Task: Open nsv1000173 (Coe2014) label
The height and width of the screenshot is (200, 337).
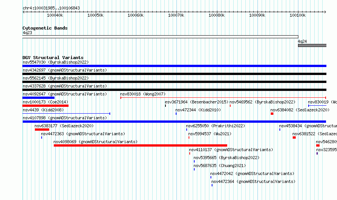Action: (x=45, y=102)
